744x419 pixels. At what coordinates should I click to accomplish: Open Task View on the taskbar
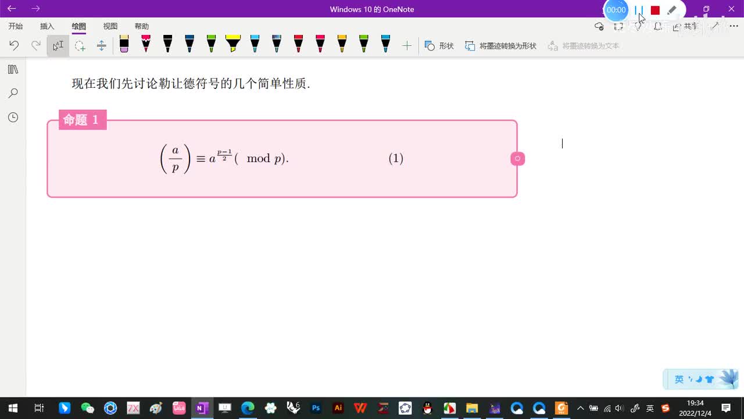[x=39, y=408]
